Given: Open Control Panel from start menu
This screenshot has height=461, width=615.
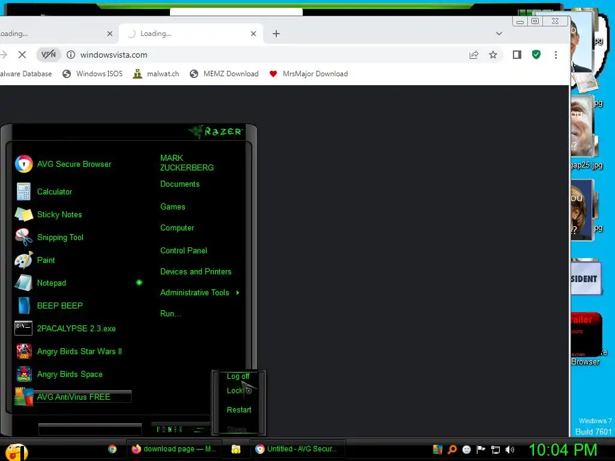Looking at the screenshot, I should pos(184,250).
